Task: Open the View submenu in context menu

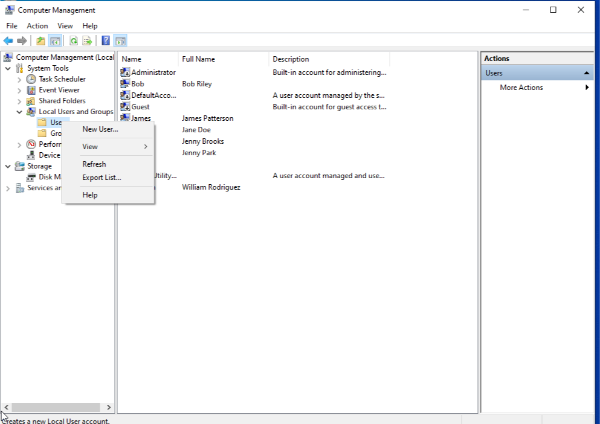Action: click(108, 147)
